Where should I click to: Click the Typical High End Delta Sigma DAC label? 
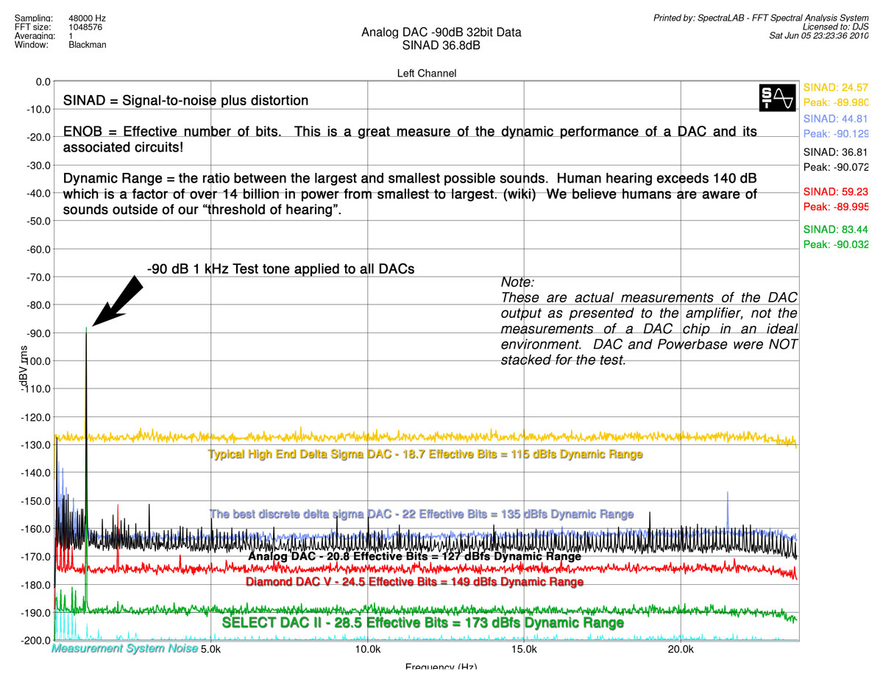coord(425,454)
